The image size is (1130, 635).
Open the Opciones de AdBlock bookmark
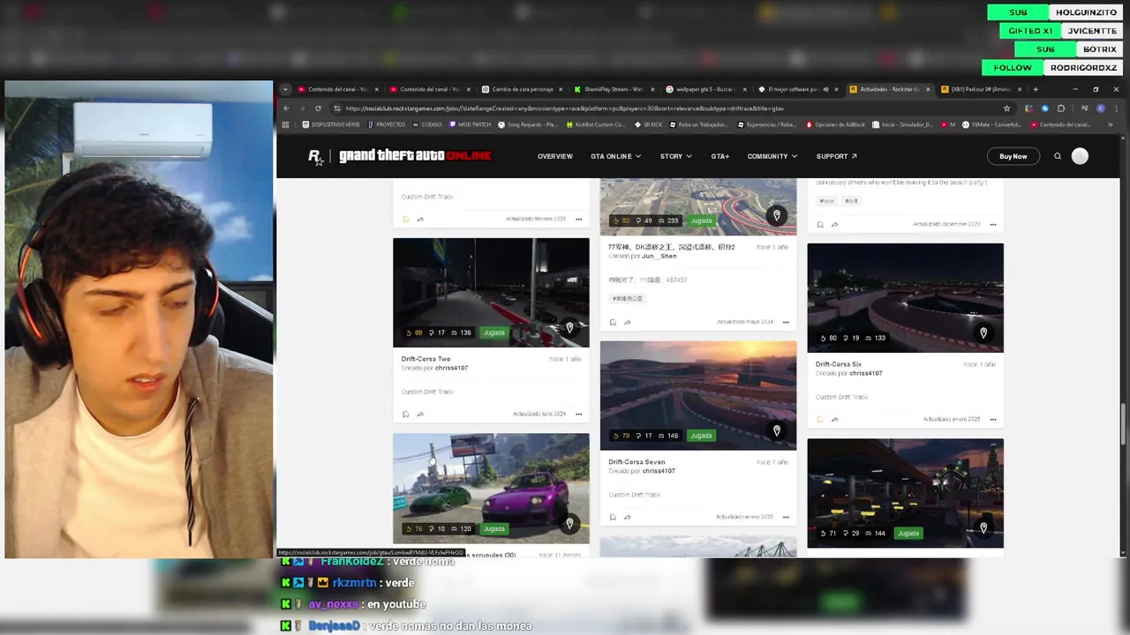click(x=835, y=124)
